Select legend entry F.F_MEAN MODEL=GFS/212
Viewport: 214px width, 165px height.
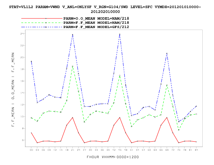tap(96, 27)
